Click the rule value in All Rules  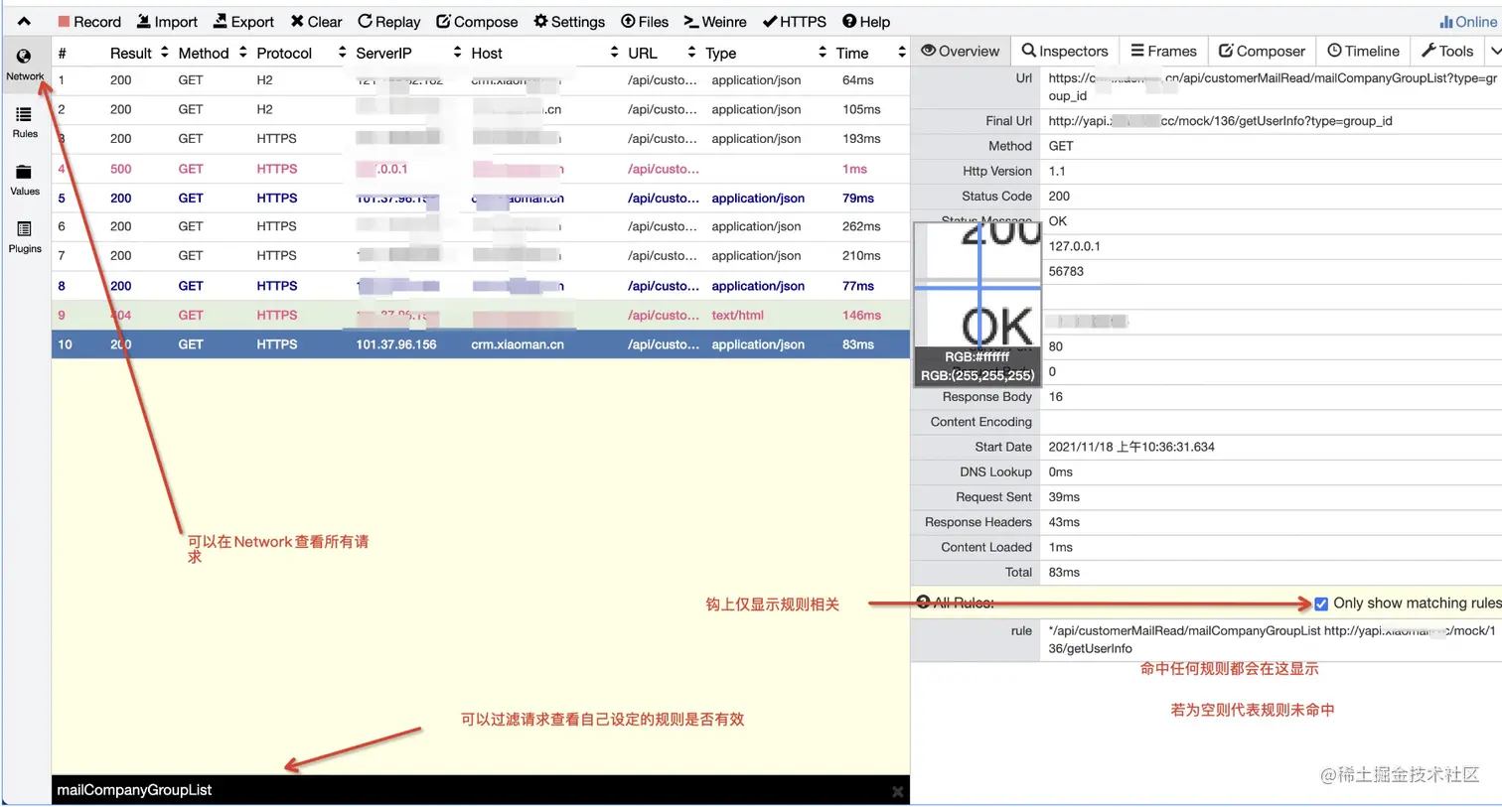pos(1272,639)
